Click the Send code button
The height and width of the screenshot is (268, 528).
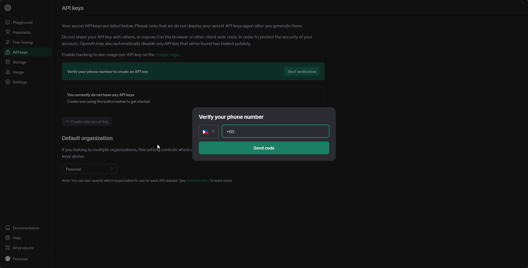click(264, 148)
